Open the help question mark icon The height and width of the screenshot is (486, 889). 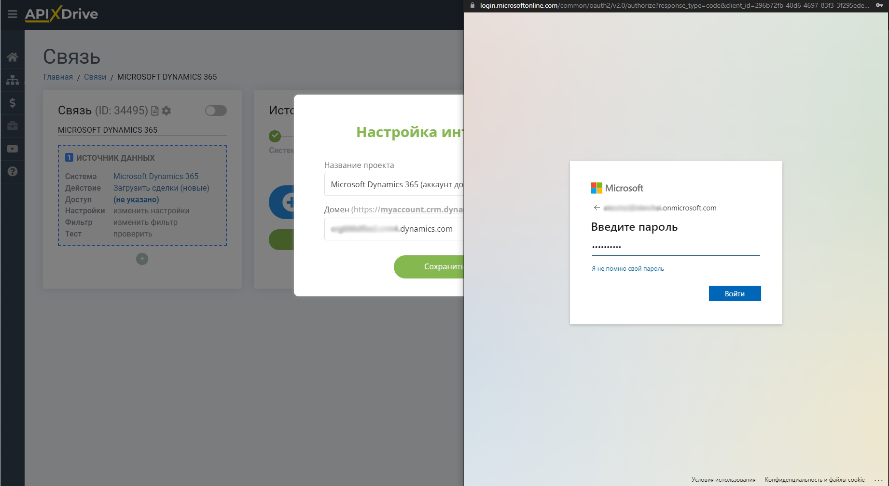pos(13,171)
